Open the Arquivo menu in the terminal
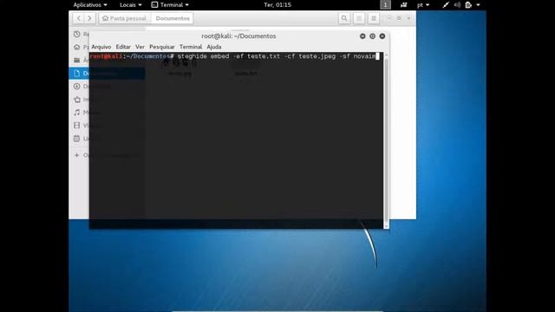The width and height of the screenshot is (555, 312). tap(101, 47)
